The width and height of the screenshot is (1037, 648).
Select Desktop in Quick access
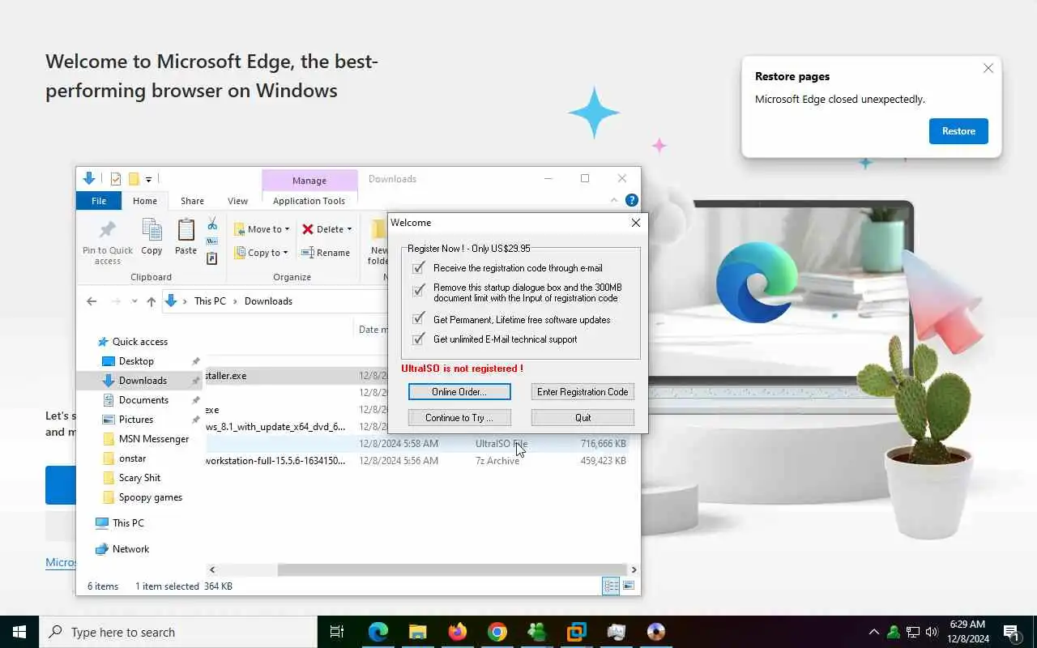tap(136, 361)
